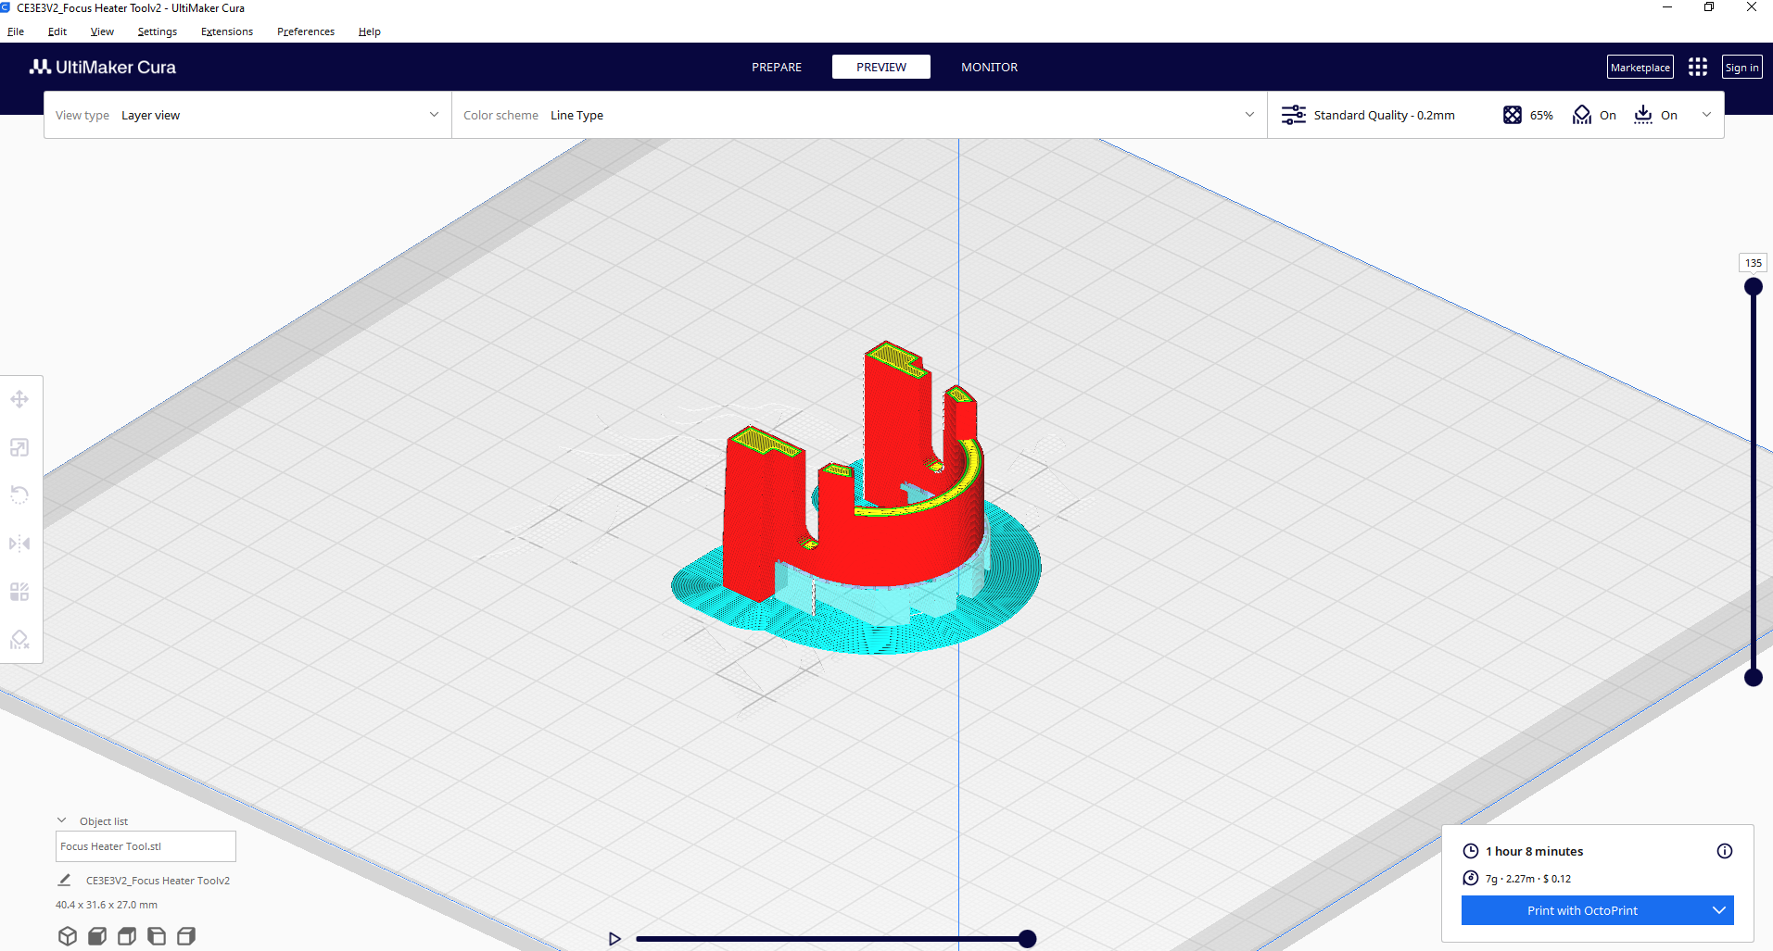The height and width of the screenshot is (951, 1773).
Task: Play the layer simulation
Action: 614,939
